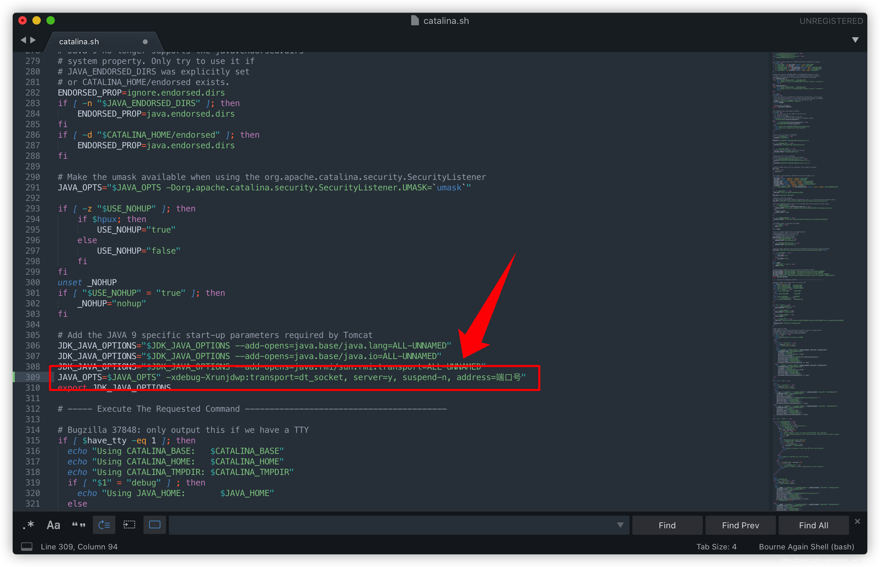Image resolution: width=880 pixels, height=567 pixels.
Task: Toggle regular expression search mode
Action: [x=28, y=525]
